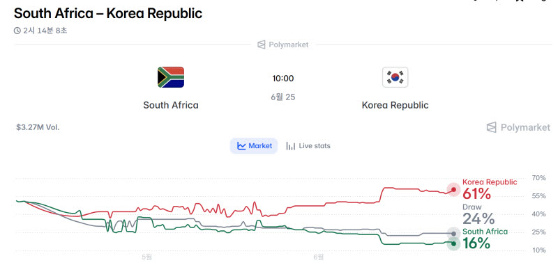
Task: Click the clock icon beside the countdown timer
Action: coord(17,31)
